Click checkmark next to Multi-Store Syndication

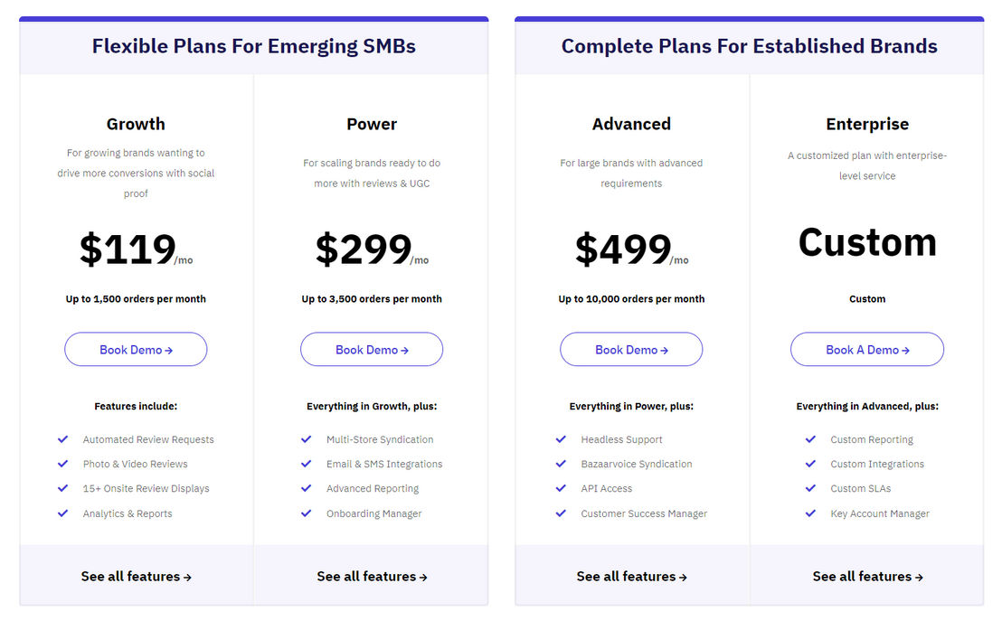306,439
